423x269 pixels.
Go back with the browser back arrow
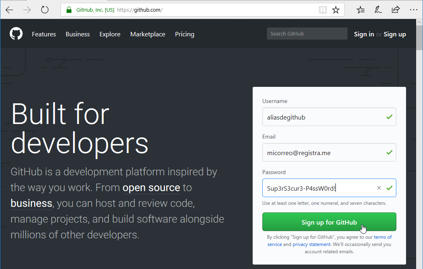9,10
